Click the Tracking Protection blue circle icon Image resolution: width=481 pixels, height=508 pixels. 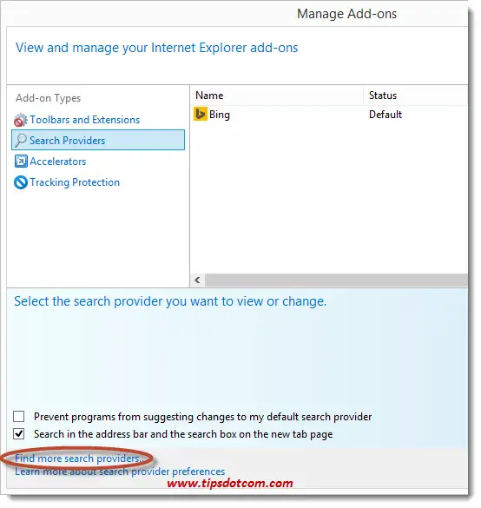pyautogui.click(x=21, y=182)
